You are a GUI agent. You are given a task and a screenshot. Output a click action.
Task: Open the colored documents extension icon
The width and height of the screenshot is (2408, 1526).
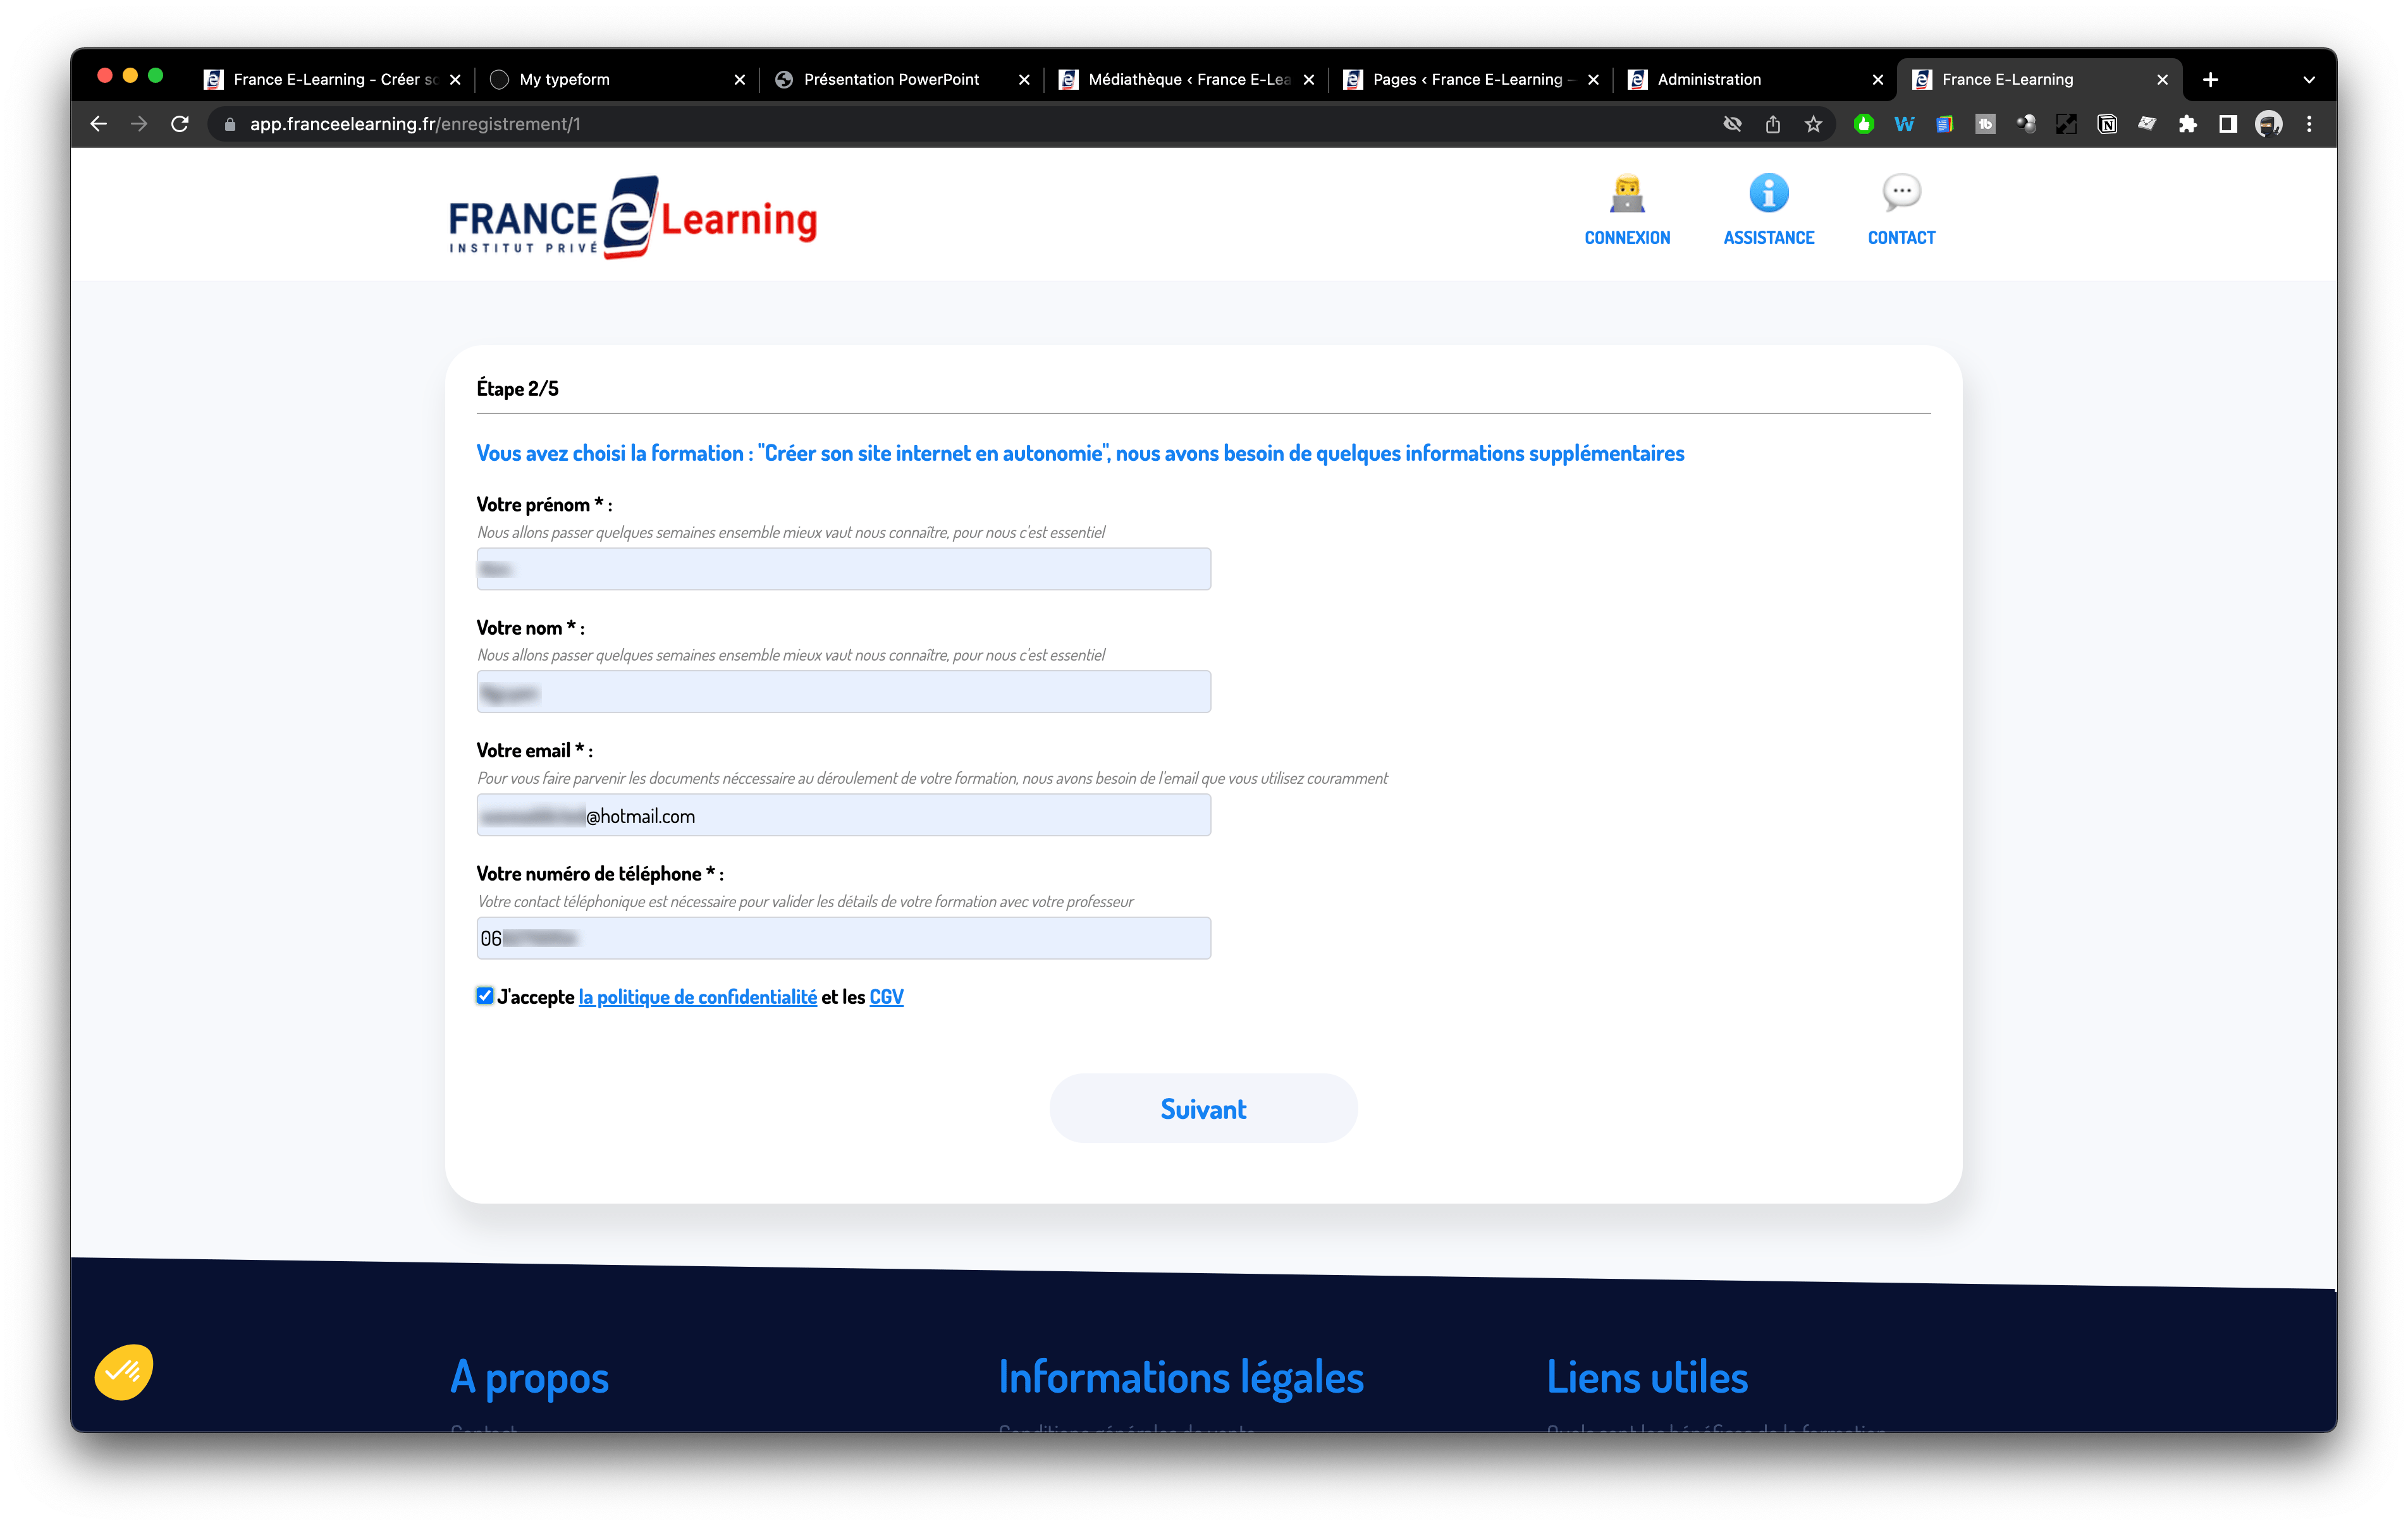pos(1945,124)
